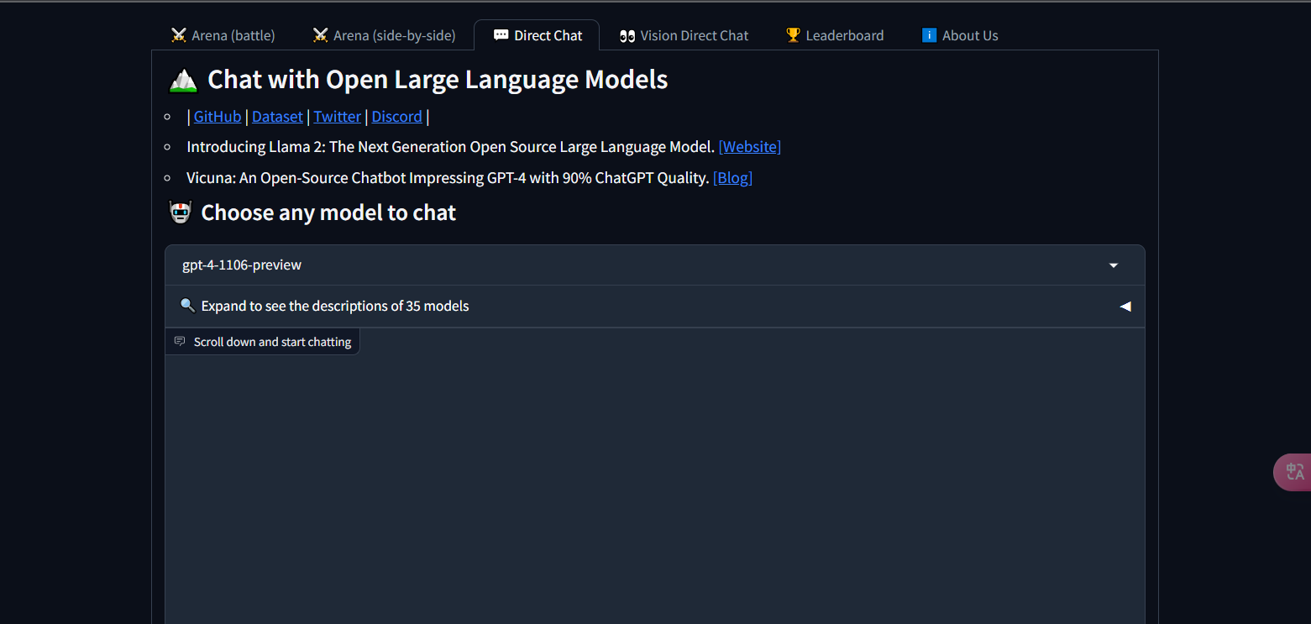Open the Discord link
The height and width of the screenshot is (624, 1311).
(x=397, y=117)
